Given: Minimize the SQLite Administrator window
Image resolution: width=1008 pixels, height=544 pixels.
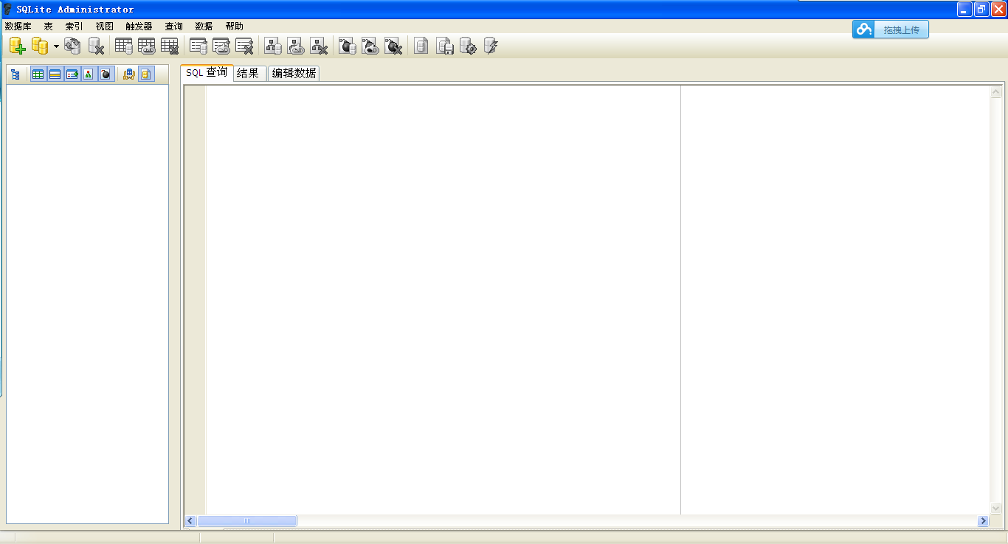Looking at the screenshot, I should point(964,10).
